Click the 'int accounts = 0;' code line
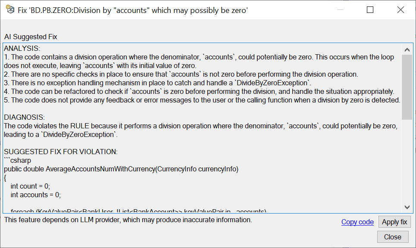The image size is (416, 248). (35, 195)
